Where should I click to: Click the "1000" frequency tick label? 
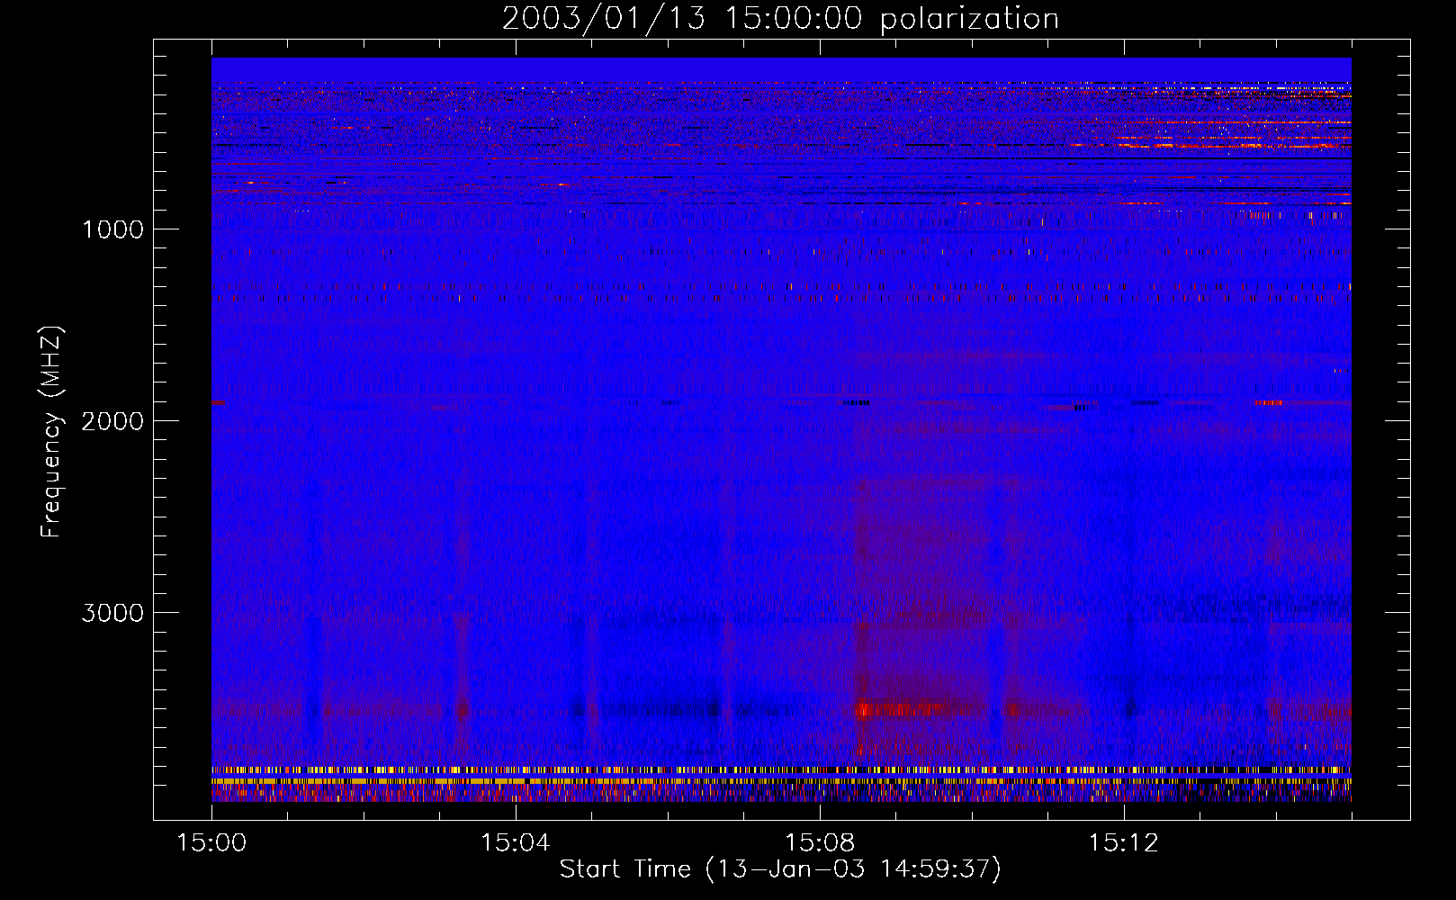click(x=112, y=229)
